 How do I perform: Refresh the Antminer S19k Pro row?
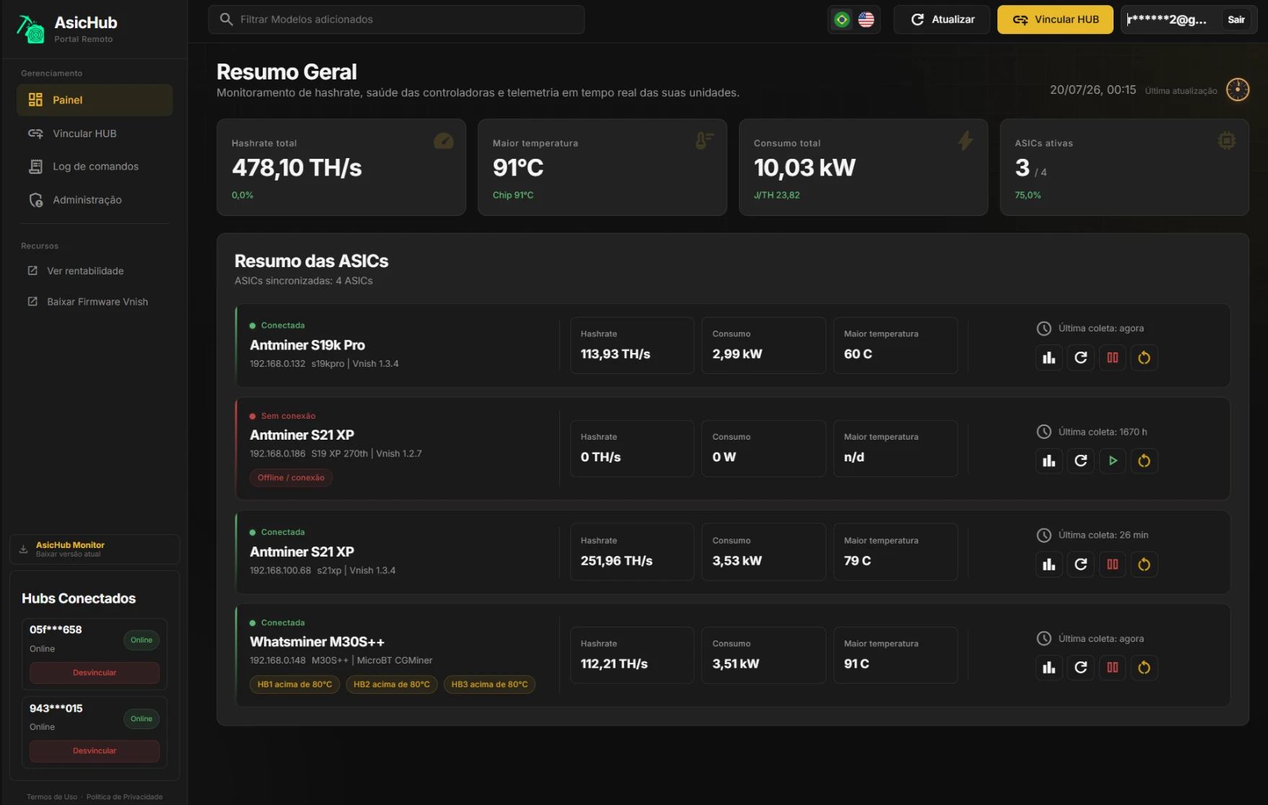1080,357
